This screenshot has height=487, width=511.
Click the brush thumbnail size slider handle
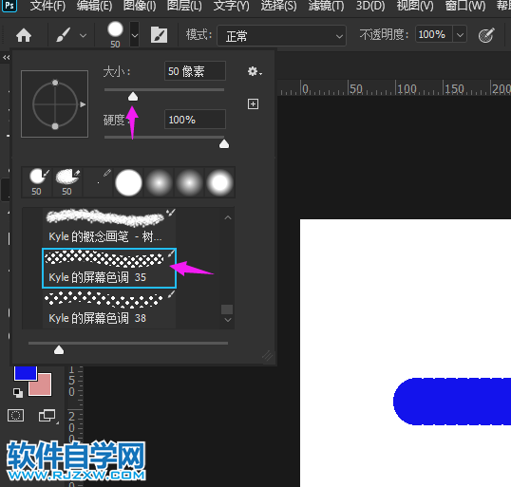point(59,350)
